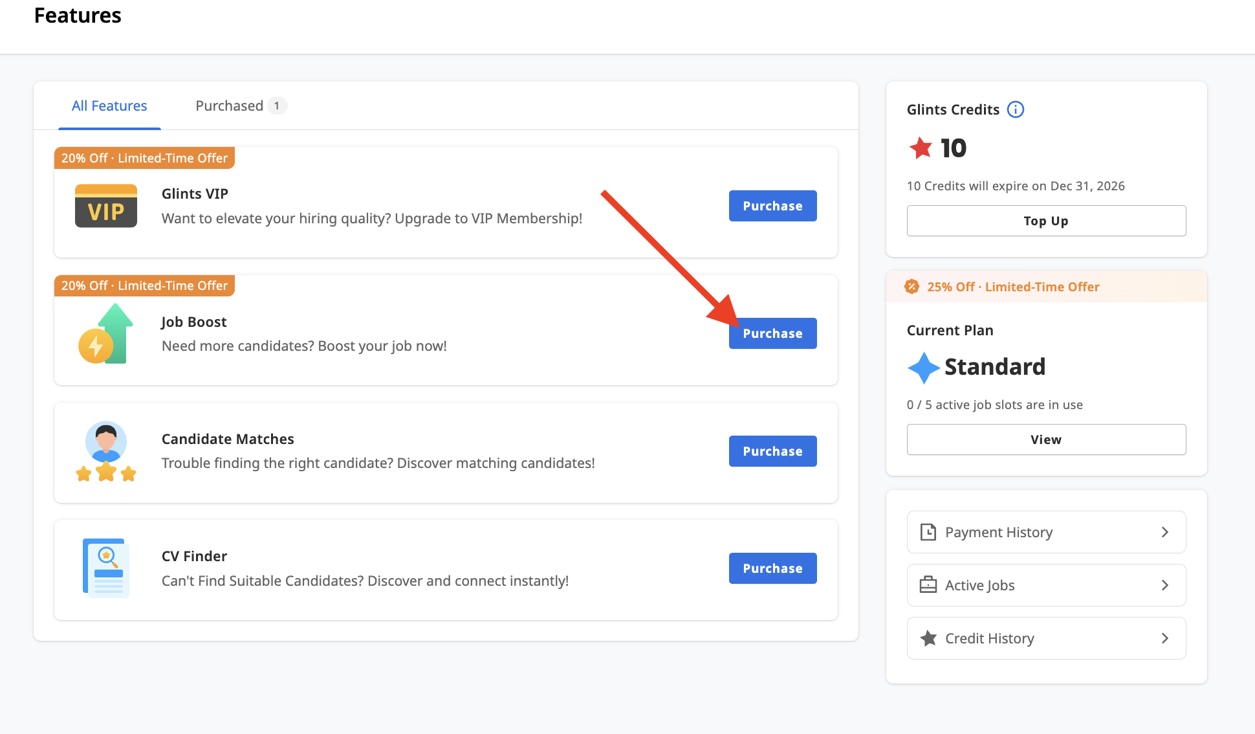Expand Payment History with its chevron

(1165, 532)
